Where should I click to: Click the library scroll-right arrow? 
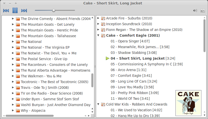click(x=89, y=116)
